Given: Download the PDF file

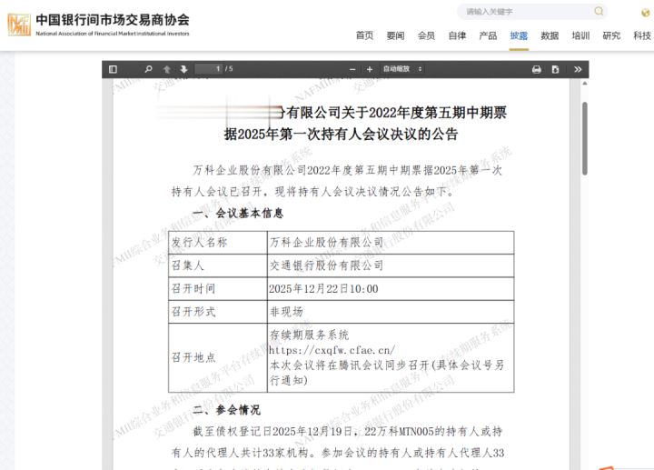Looking at the screenshot, I should [x=555, y=69].
